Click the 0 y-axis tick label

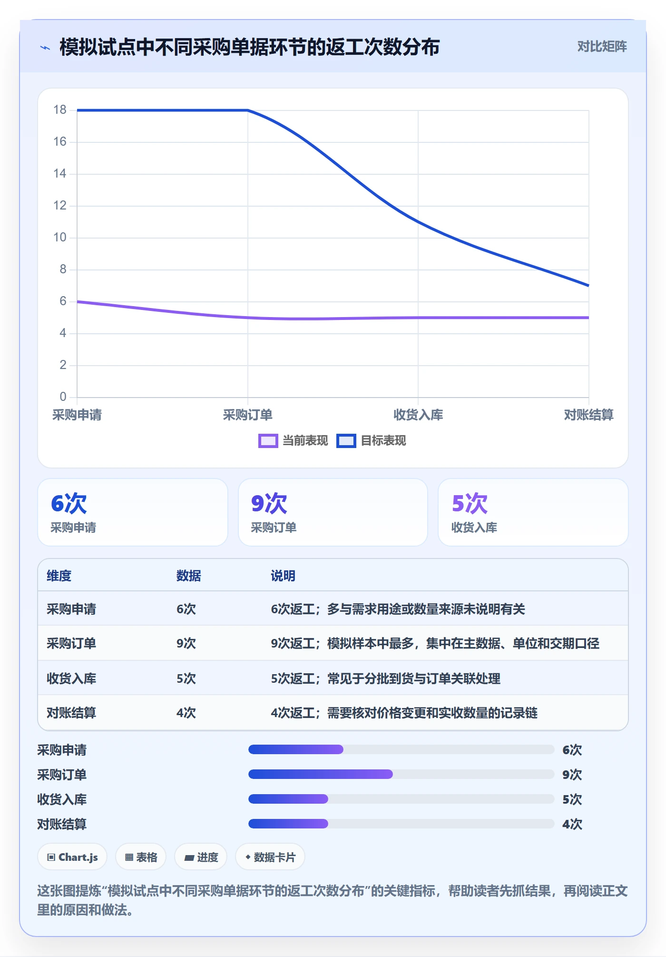coord(63,397)
